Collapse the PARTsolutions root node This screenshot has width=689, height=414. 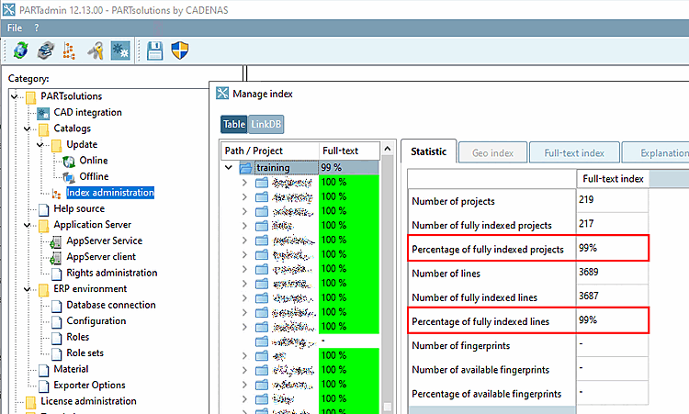(15, 96)
